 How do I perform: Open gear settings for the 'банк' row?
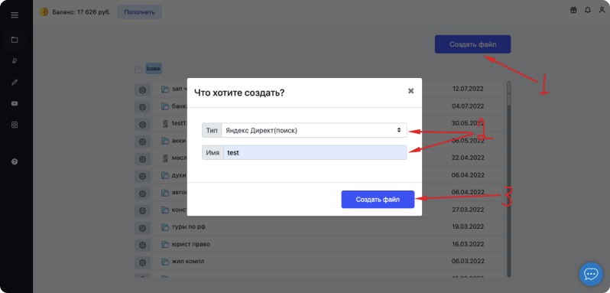point(142,106)
